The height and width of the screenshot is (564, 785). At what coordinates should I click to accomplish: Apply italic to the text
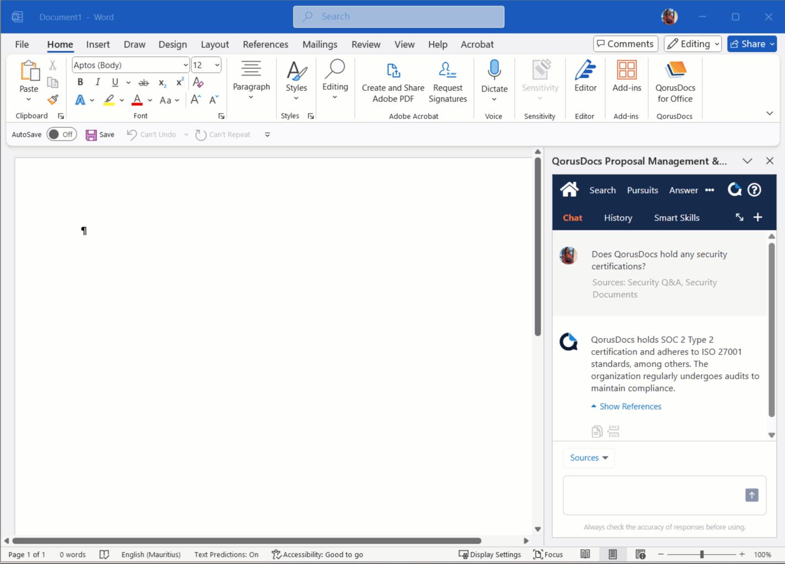(x=97, y=82)
